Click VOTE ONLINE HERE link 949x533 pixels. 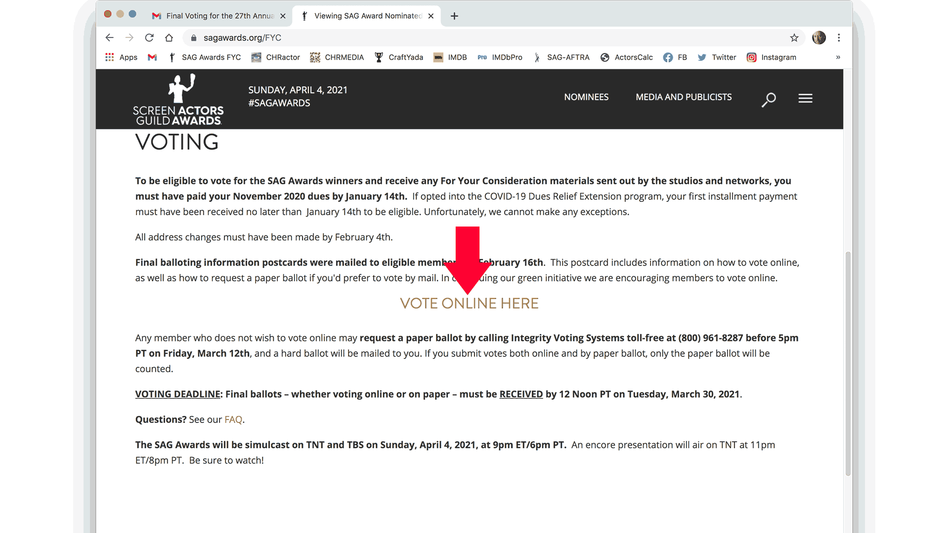click(x=469, y=303)
